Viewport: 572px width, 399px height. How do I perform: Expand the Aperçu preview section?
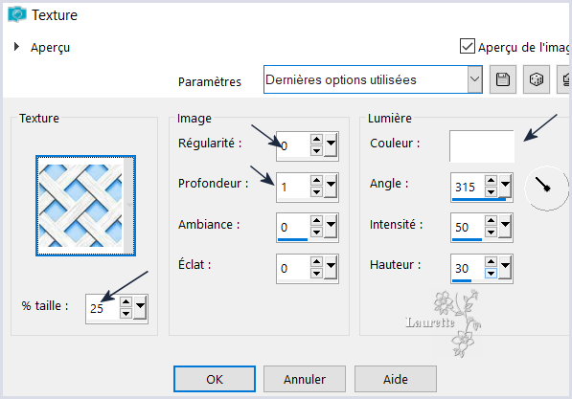(x=16, y=47)
